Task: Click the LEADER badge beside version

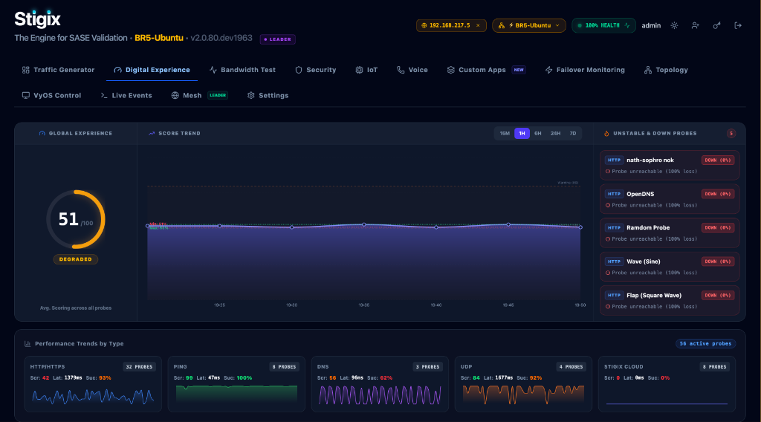Action: click(x=278, y=39)
